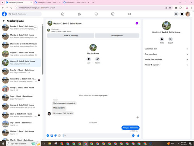This screenshot has height=146, width=194.
Task: Open the browser extensions puzzle icon
Action: point(180,8)
